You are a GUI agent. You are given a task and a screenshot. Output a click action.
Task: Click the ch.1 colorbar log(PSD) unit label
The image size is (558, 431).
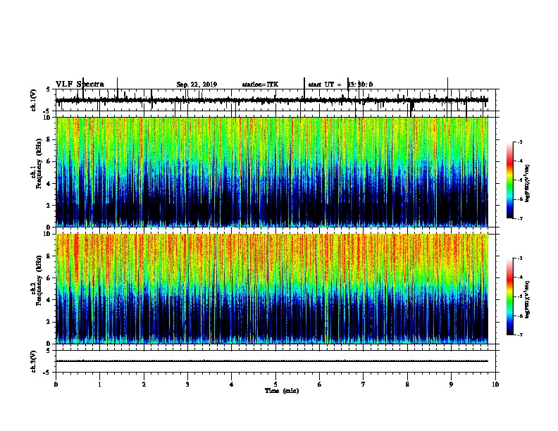527,183
